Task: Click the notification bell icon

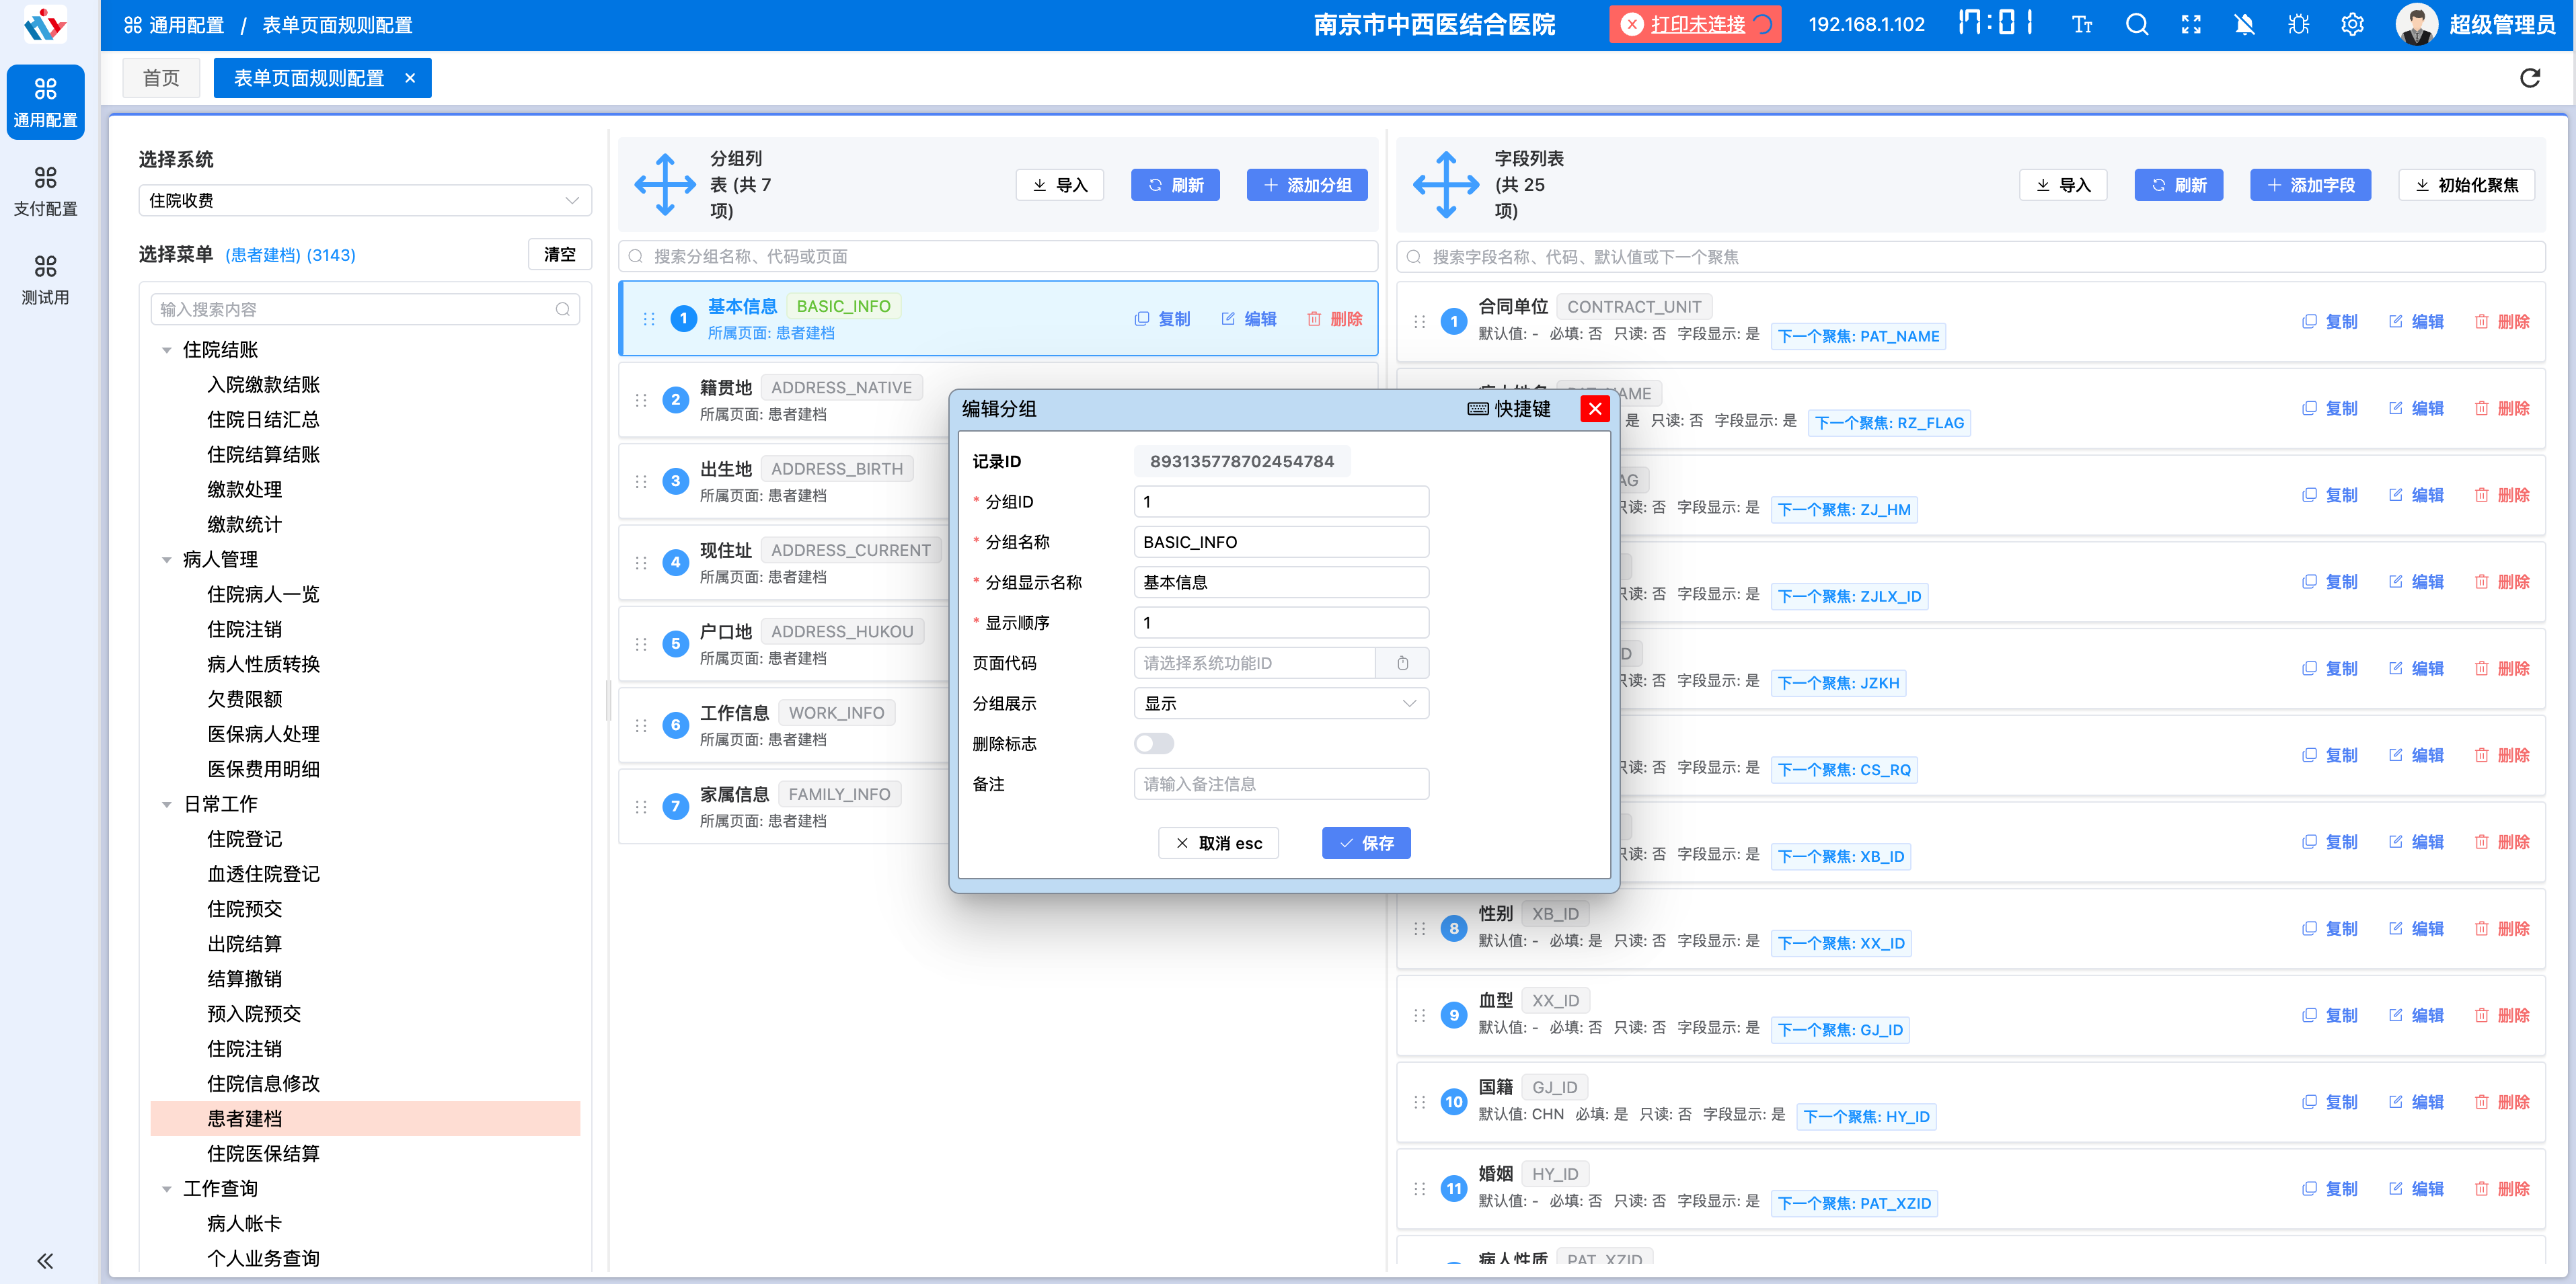Action: 2244,24
